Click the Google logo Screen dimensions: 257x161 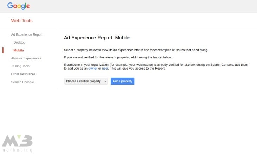coord(19,6)
